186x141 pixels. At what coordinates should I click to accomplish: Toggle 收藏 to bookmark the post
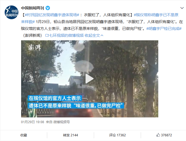pos(24,135)
